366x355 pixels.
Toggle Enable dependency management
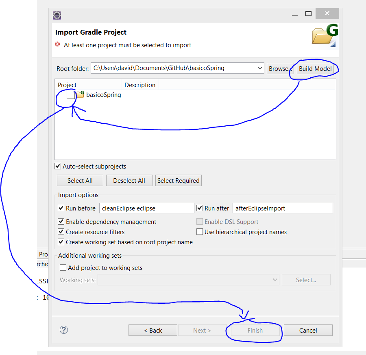[x=61, y=221]
